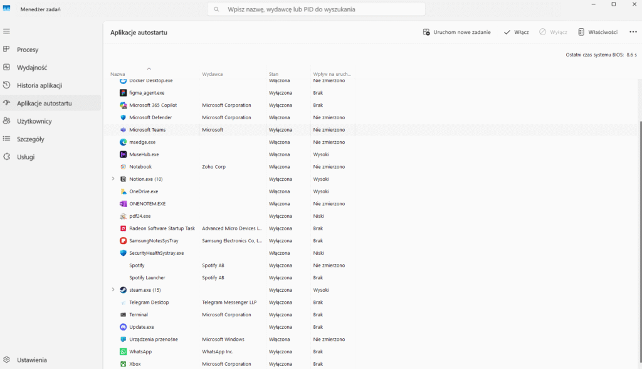Click the Notion.exe app icon
Image resolution: width=642 pixels, height=369 pixels.
[x=124, y=179]
